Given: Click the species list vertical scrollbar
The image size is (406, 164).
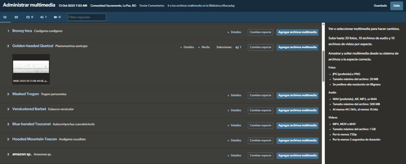Looking at the screenshot, I should point(323,67).
